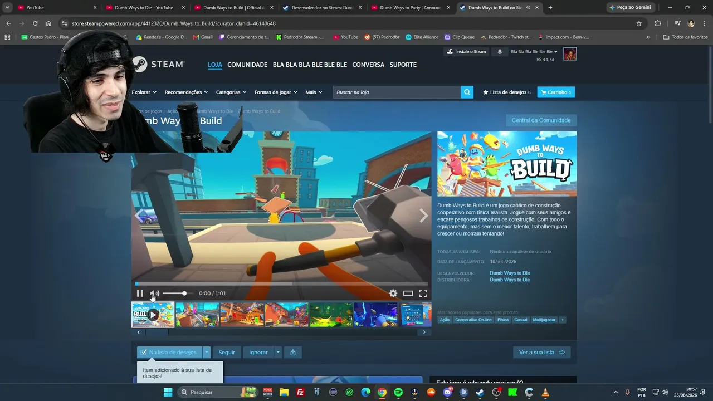Screen dimensions: 713x401
Task: Click the store search magnifier button
Action: (x=467, y=92)
